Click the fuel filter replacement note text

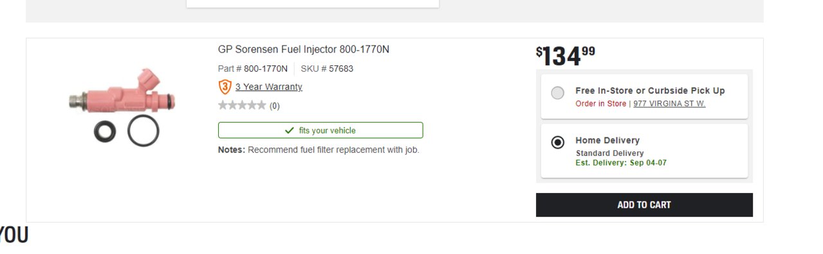point(319,150)
